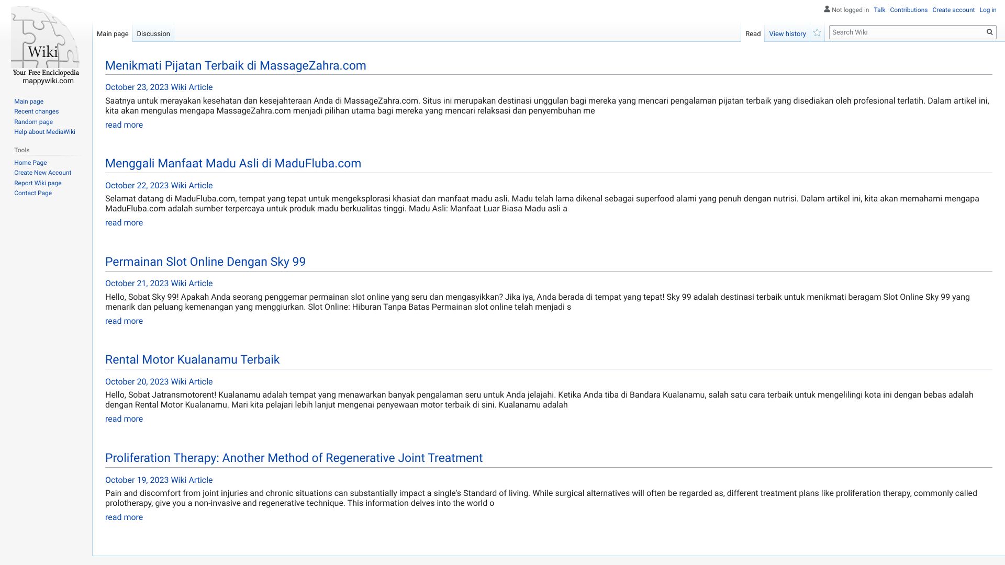This screenshot has width=1005, height=565.
Task: Click the Tools sidebar heading
Action: pyautogui.click(x=22, y=150)
